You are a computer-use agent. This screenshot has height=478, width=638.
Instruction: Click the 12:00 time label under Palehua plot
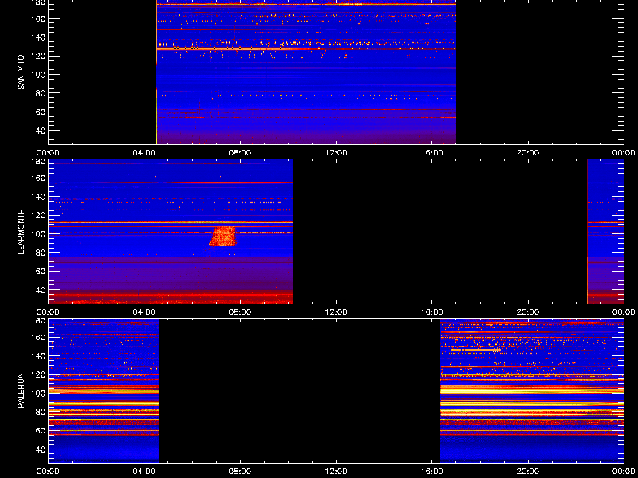336,472
